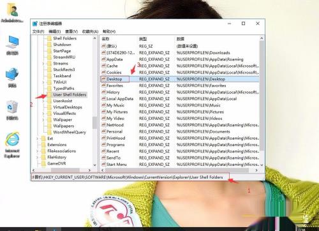Click the Registry Editor title bar icon
The width and height of the screenshot is (319, 231).
pyautogui.click(x=35, y=24)
